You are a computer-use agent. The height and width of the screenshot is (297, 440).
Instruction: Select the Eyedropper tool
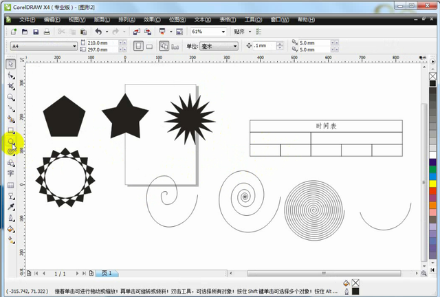pyautogui.click(x=11, y=207)
